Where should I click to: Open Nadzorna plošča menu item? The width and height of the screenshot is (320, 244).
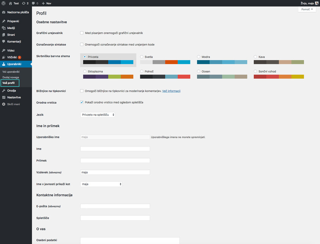pos(16,12)
